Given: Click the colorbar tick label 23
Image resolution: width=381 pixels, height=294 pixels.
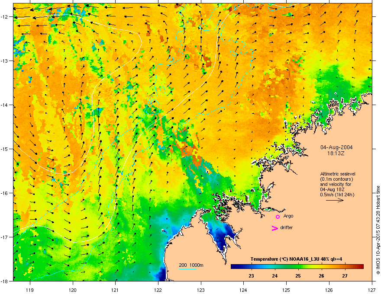Looking at the screenshot, I should (x=251, y=276).
